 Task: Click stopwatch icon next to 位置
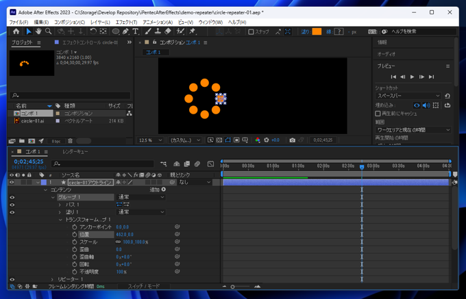pos(75,235)
